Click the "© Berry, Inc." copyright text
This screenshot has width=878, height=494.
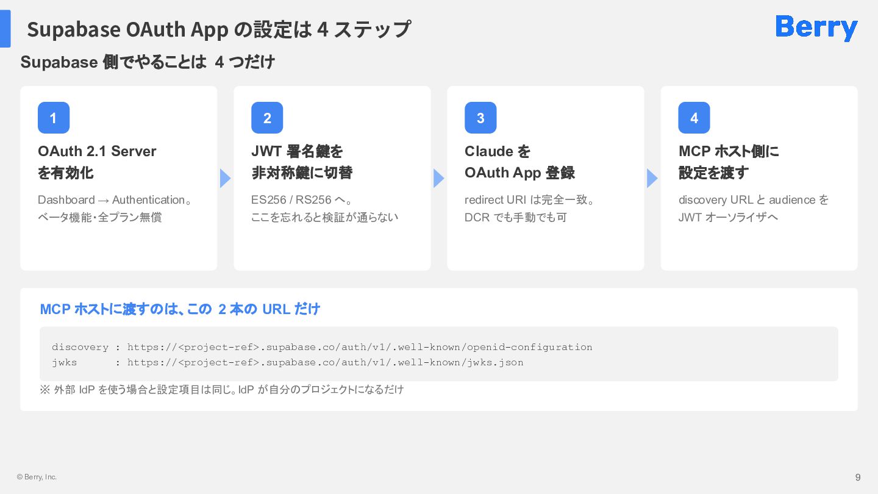tap(37, 477)
